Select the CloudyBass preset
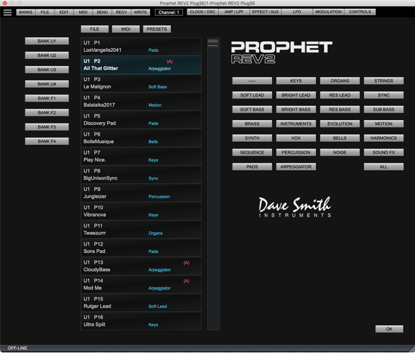This screenshot has height=353, width=415. coord(141,266)
